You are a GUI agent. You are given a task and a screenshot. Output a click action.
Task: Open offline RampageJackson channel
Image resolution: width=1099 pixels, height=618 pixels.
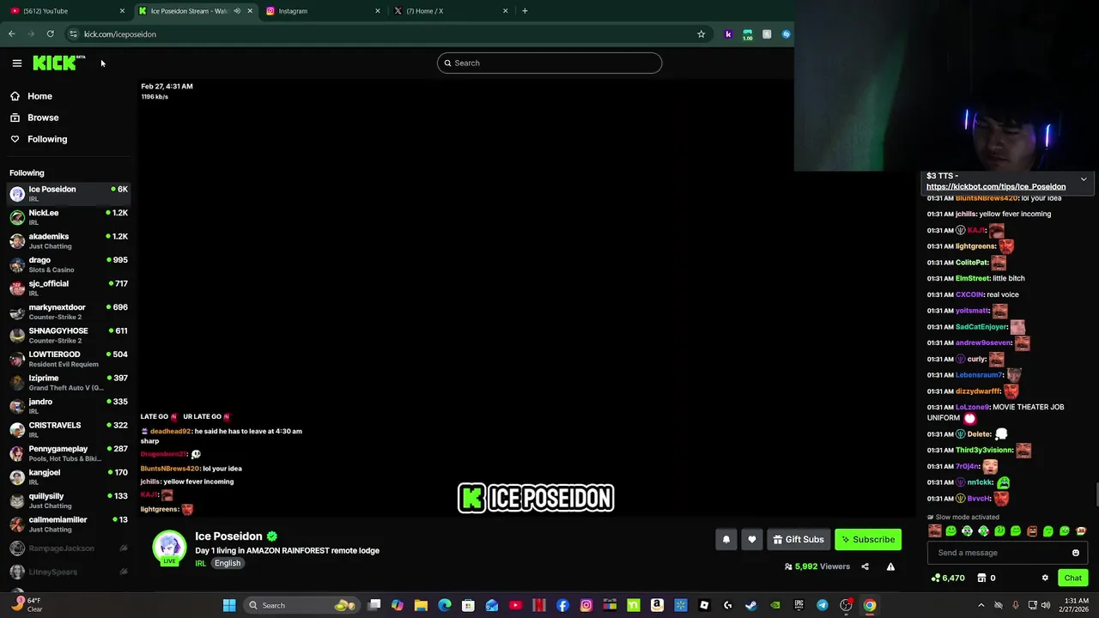[x=69, y=548]
